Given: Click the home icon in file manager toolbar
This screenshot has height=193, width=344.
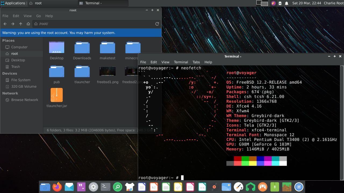Looking at the screenshot, I should pyautogui.click(x=28, y=24).
